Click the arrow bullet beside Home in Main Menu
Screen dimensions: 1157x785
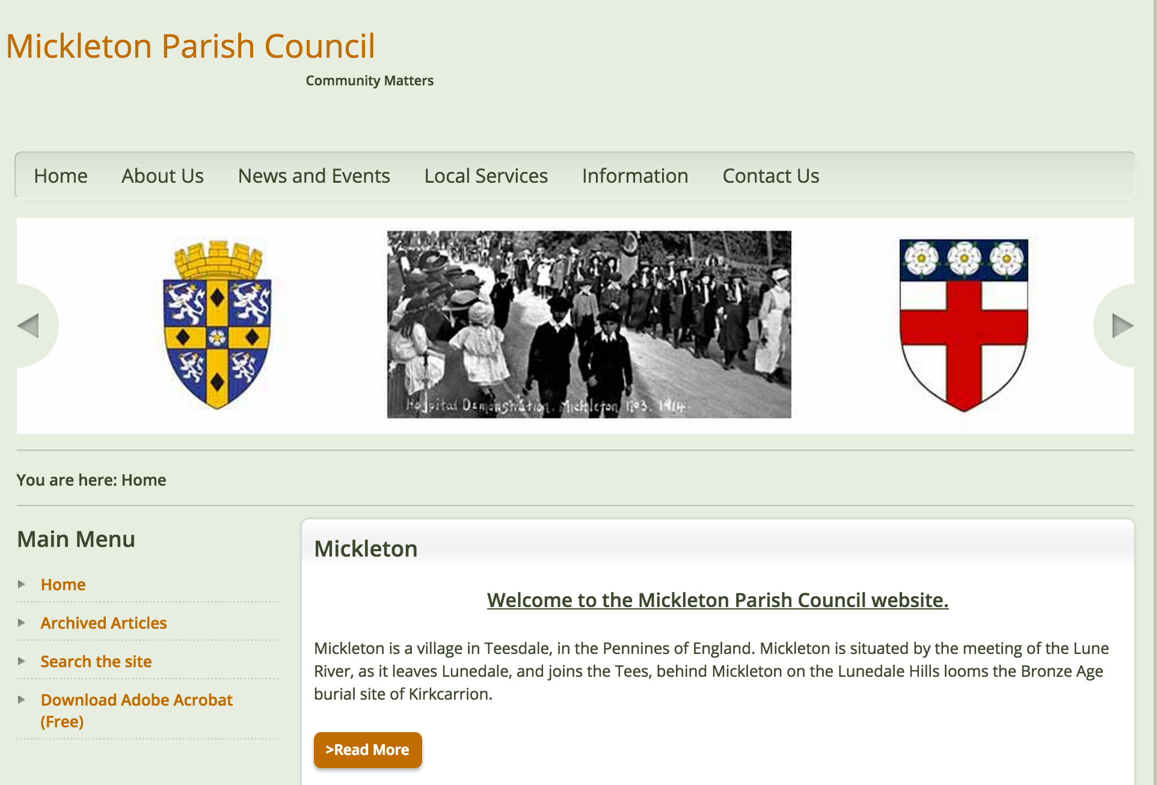(x=22, y=584)
